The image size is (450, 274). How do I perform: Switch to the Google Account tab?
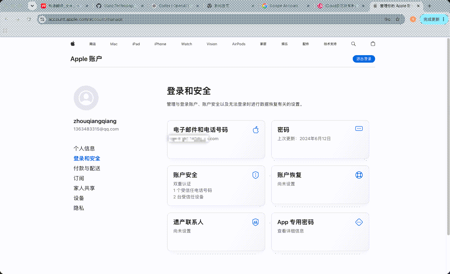pyautogui.click(x=286, y=6)
